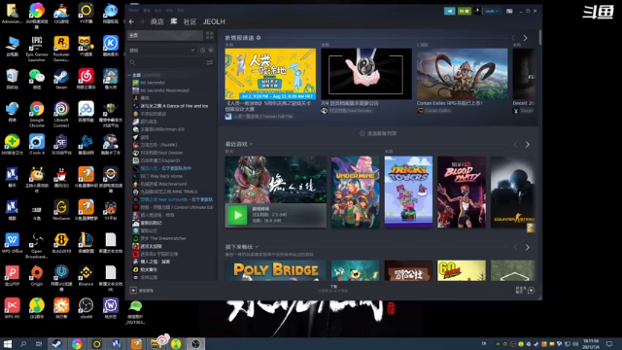Open the 社区 community tab

[x=190, y=21]
